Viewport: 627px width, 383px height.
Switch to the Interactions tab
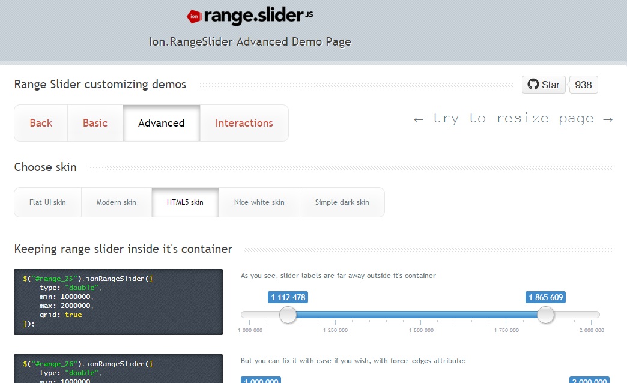tap(244, 122)
